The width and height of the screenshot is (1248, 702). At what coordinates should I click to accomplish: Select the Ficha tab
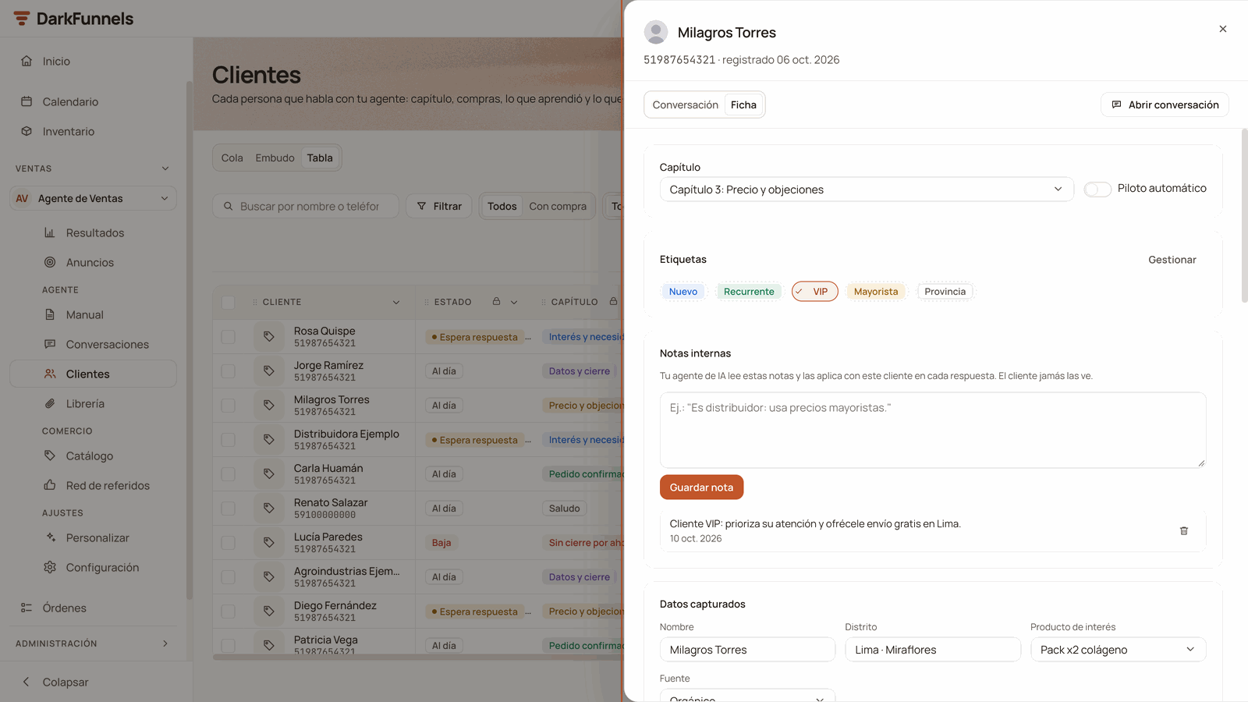click(x=743, y=105)
